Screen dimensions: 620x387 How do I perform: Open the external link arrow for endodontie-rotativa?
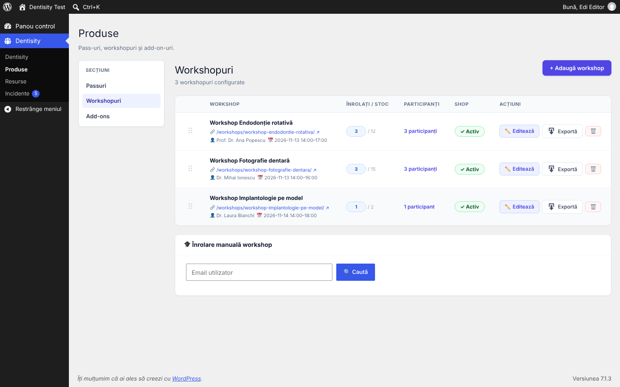318,132
